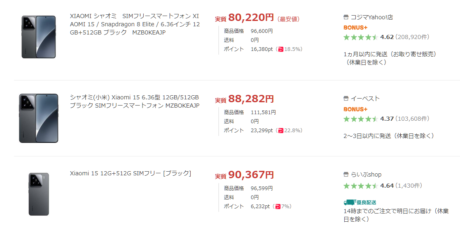Click the green 優良配送 truck icon

coord(349,202)
